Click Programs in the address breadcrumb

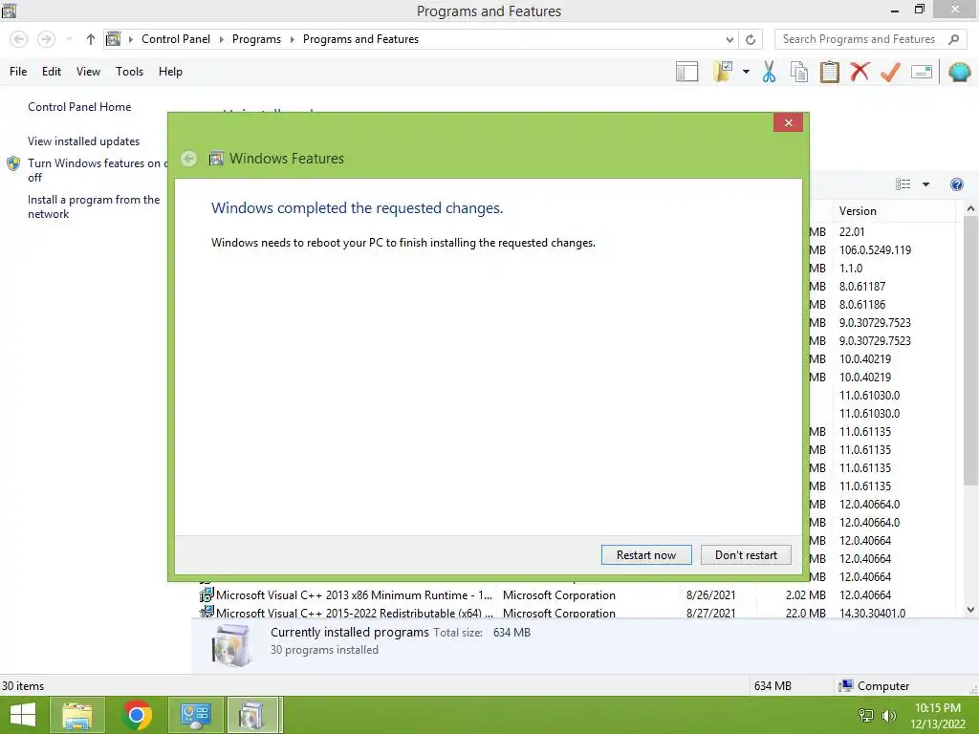256,39
